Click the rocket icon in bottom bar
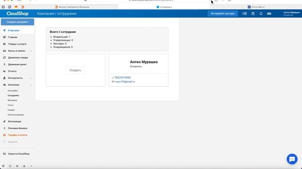Viewport: 302px width, 169px height. click(3, 166)
